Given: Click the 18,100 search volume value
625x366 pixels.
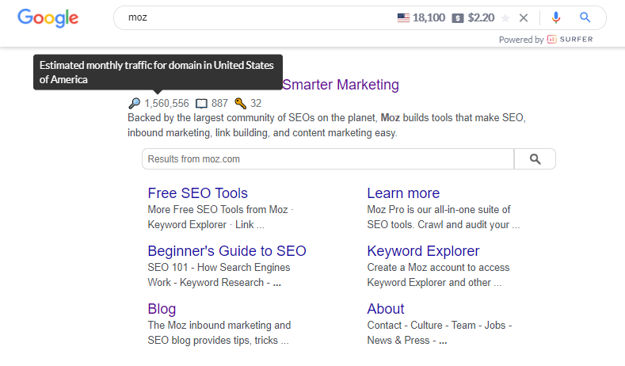Looking at the screenshot, I should [x=429, y=17].
